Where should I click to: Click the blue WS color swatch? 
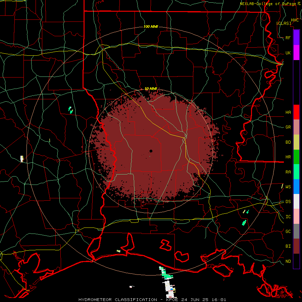coord(296,187)
